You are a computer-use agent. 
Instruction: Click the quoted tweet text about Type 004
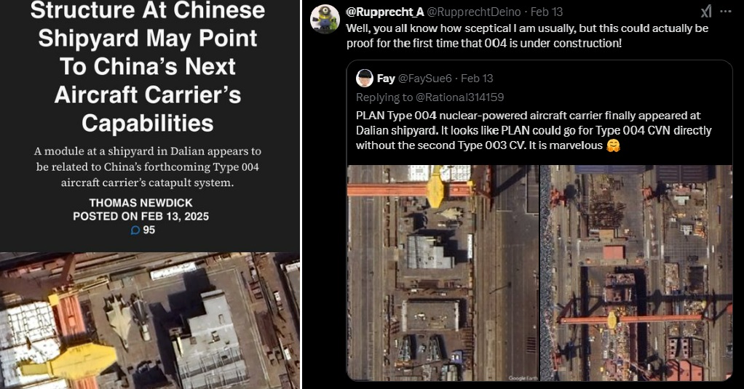[534, 130]
